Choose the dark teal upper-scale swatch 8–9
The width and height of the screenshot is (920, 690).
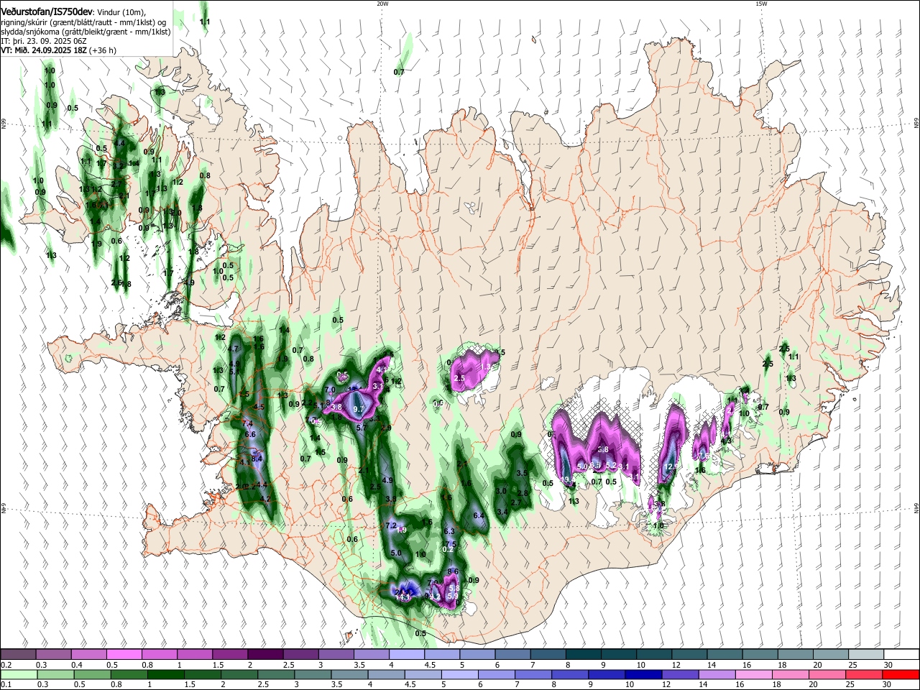pos(583,655)
